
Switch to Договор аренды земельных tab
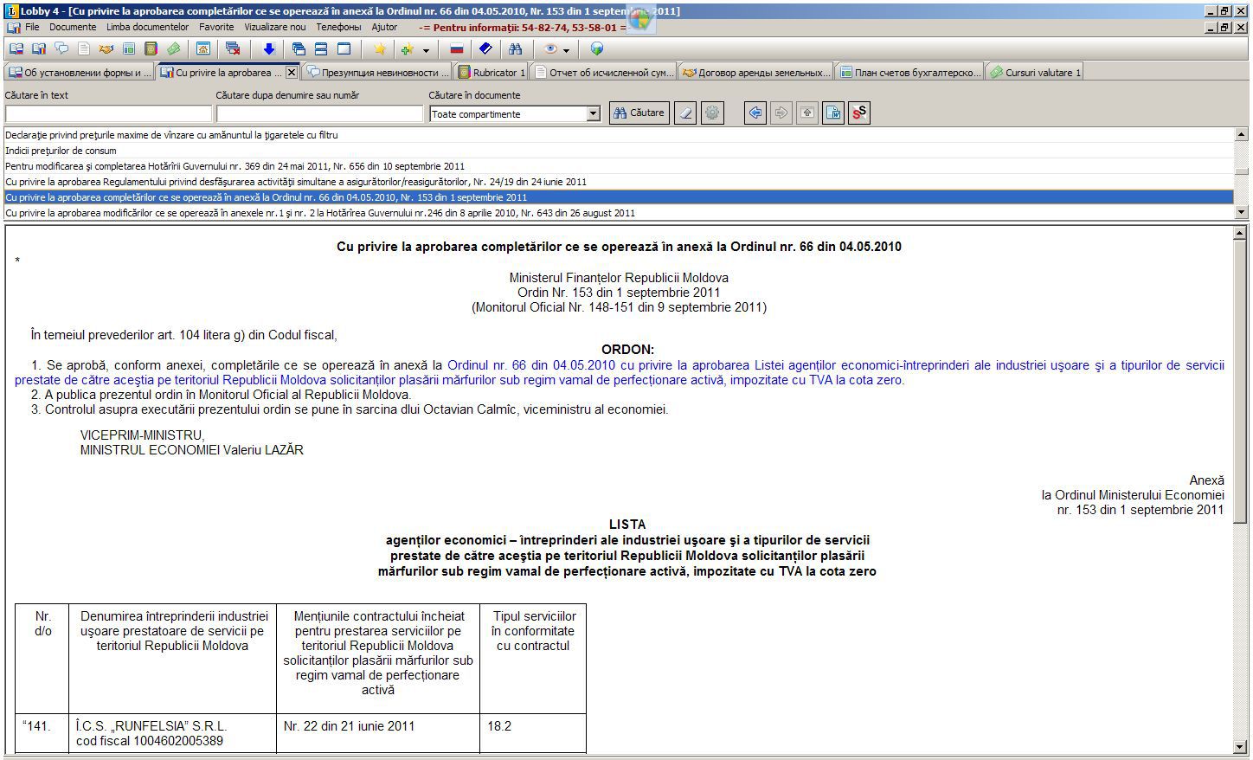pos(756,73)
